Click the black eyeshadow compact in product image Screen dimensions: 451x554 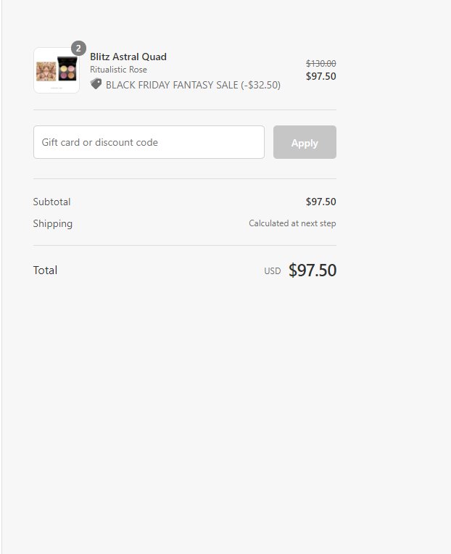pyautogui.click(x=67, y=69)
